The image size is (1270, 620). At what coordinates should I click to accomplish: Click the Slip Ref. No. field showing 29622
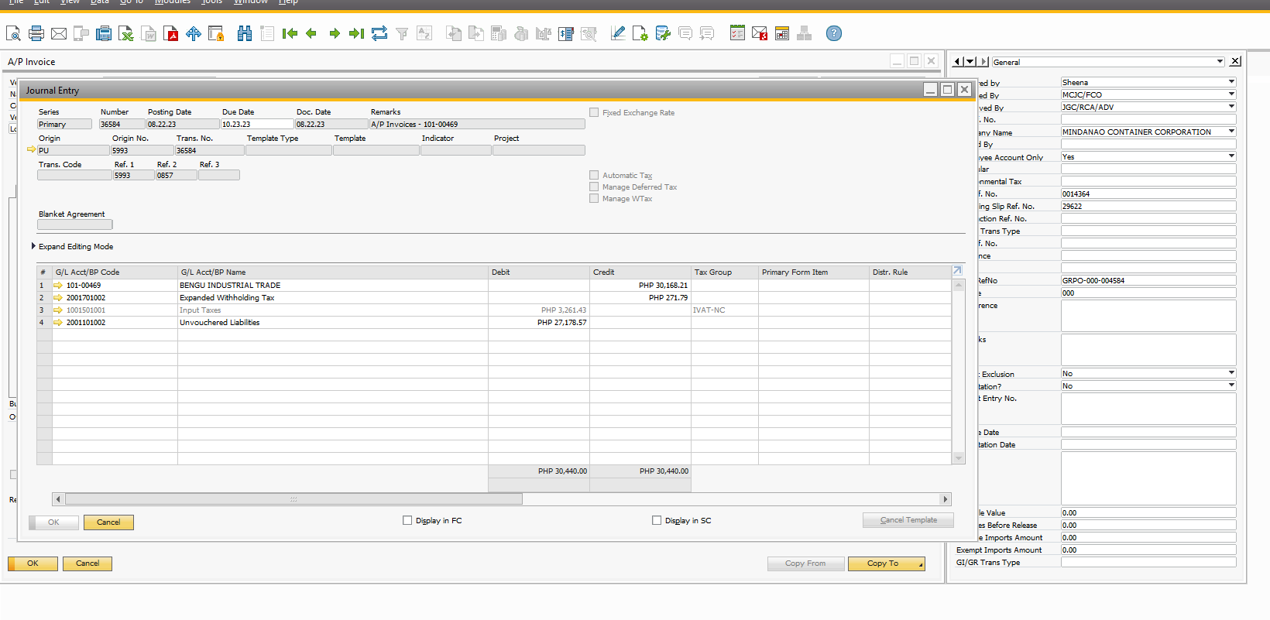pyautogui.click(x=1148, y=206)
